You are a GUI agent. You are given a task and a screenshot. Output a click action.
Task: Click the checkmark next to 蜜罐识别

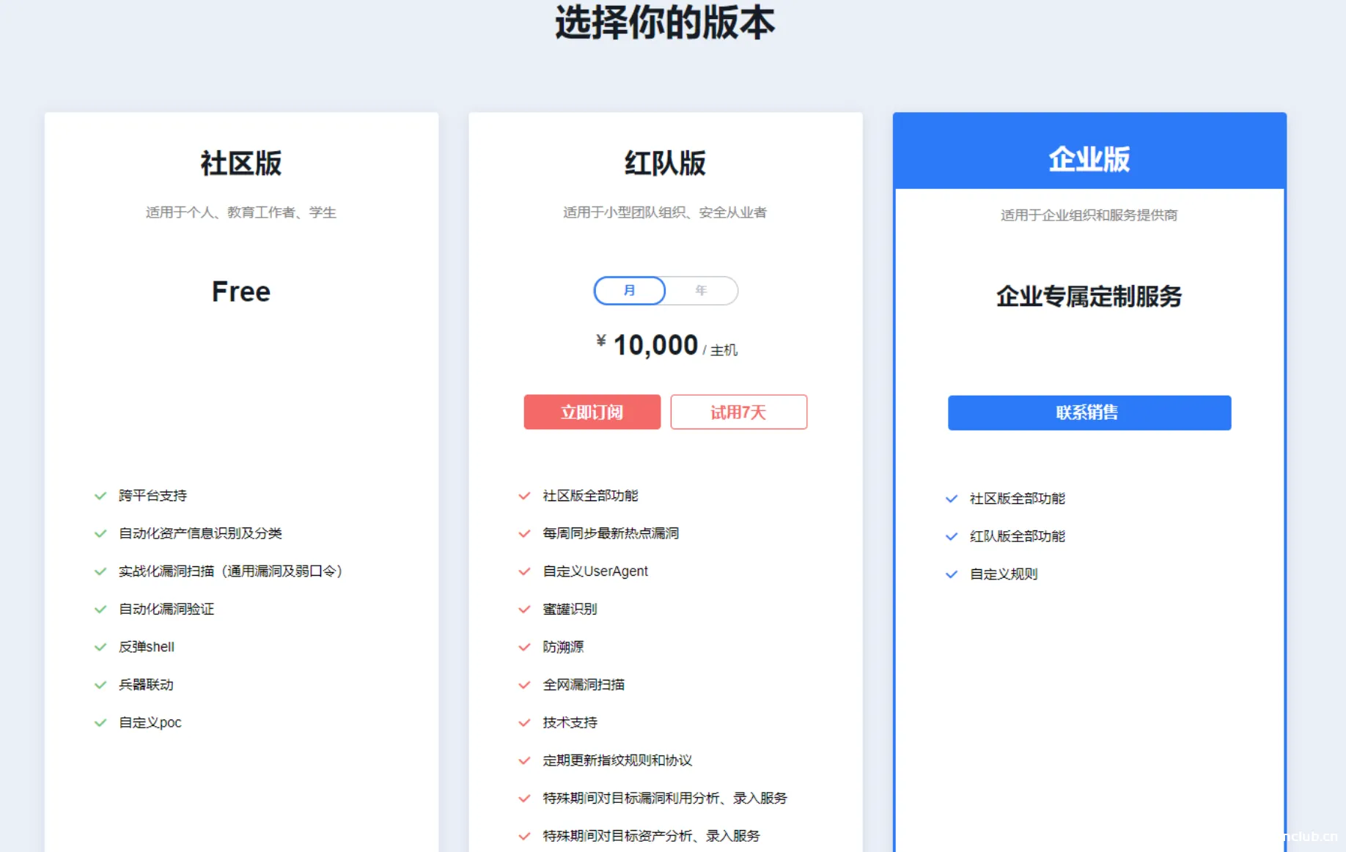pos(524,609)
